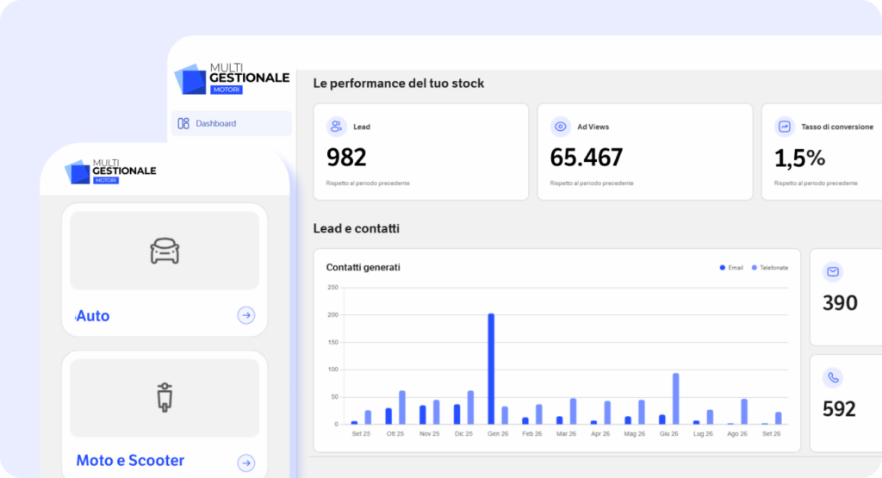The height and width of the screenshot is (478, 882).
Task: Click the tall Gen 26 email bar
Action: [491, 369]
